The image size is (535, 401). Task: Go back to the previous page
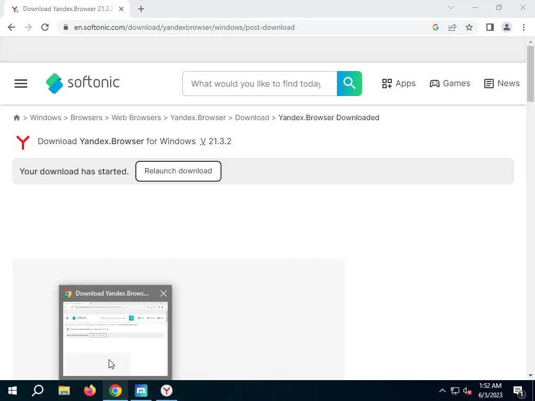pos(11,27)
